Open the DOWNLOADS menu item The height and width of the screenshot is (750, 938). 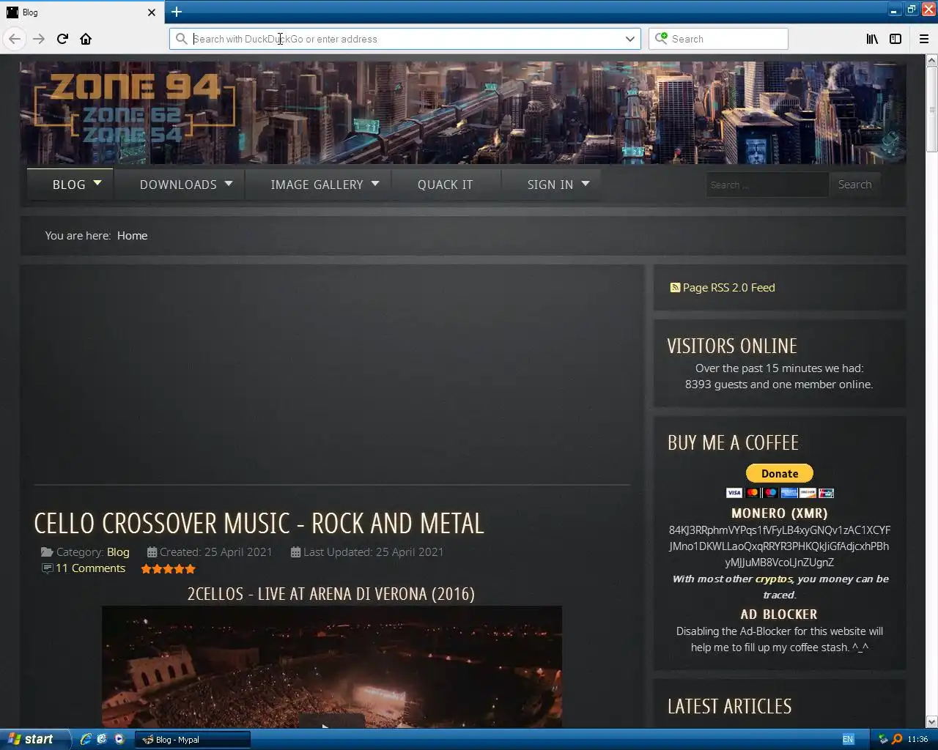(x=178, y=185)
